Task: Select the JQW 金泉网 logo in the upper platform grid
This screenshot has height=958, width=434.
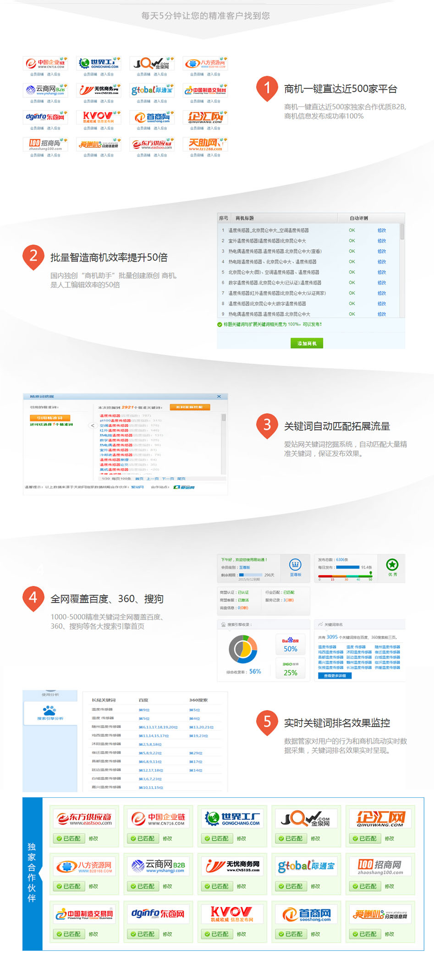Action: (152, 63)
